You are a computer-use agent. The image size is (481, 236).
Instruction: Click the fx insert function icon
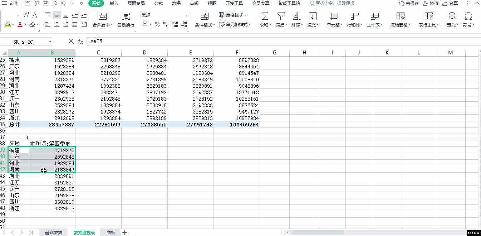point(81,42)
